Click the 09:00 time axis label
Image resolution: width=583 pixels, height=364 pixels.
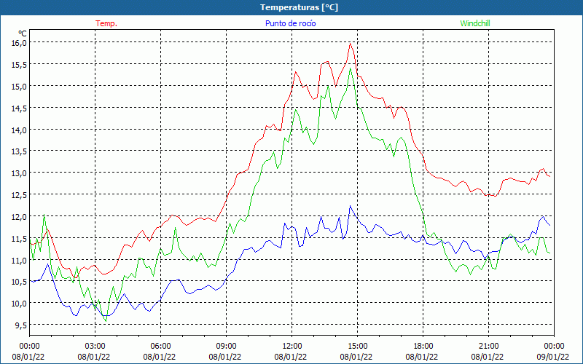coord(226,347)
